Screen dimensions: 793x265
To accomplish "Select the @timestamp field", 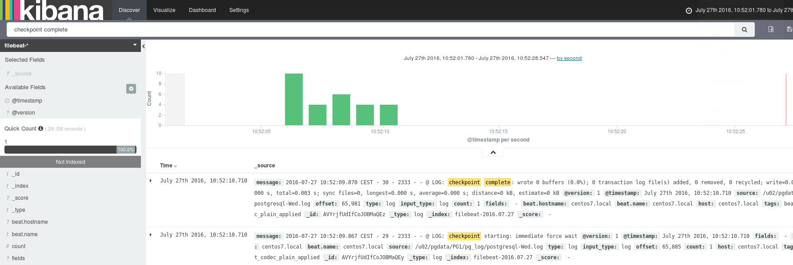I will [x=27, y=101].
